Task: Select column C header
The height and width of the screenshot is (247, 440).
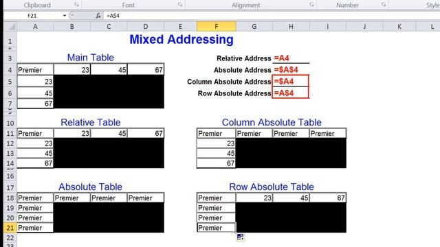Action: coord(109,27)
